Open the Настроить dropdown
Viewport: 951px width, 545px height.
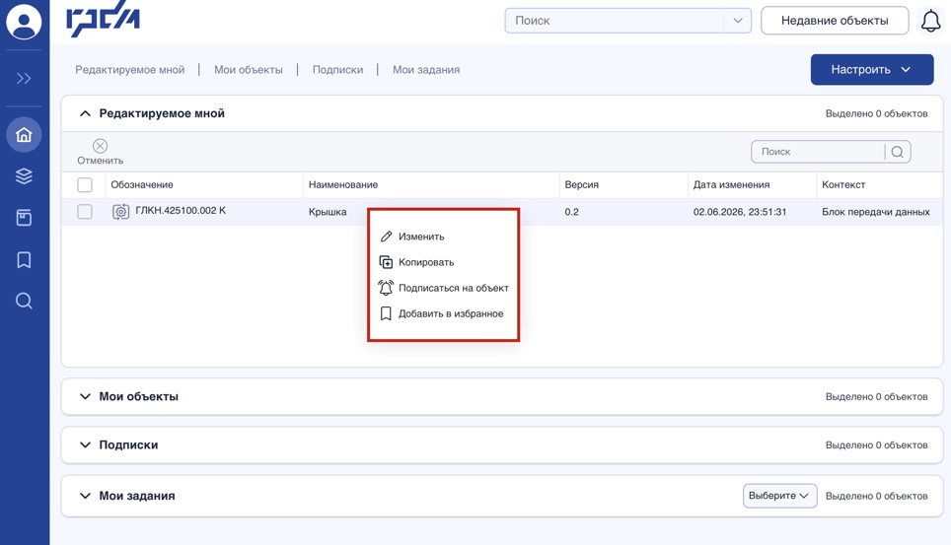tap(871, 70)
